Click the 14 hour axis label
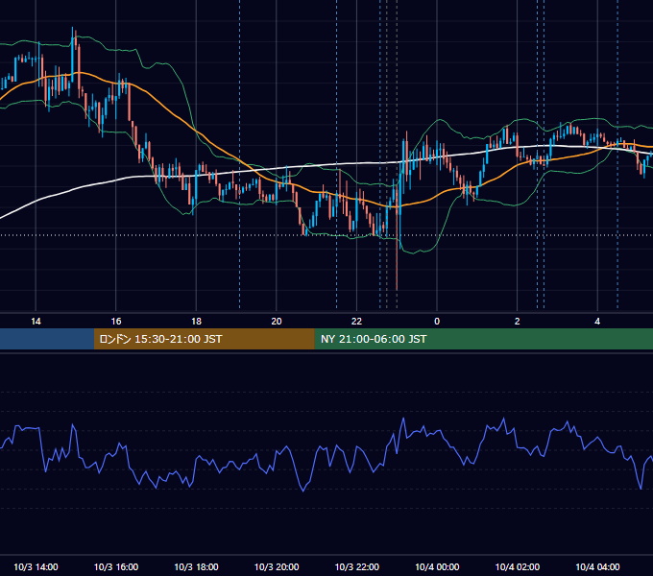The image size is (653, 576). pyautogui.click(x=36, y=322)
